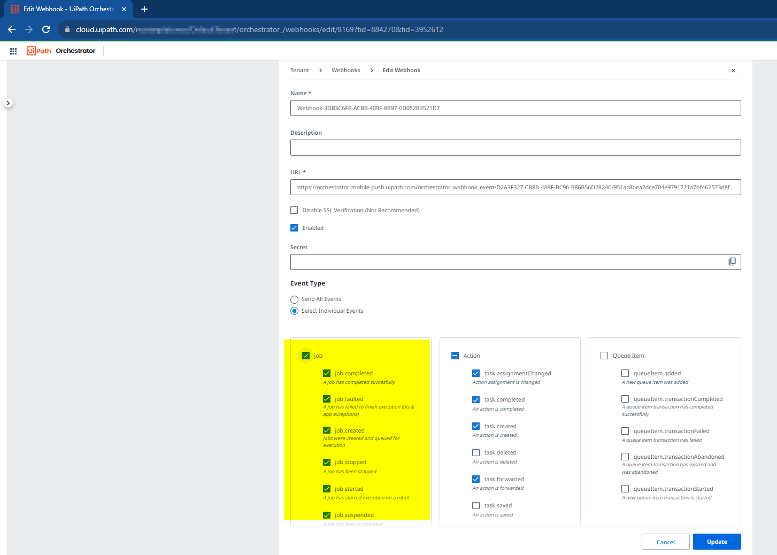Open a new browser tab
The width and height of the screenshot is (777, 555).
click(144, 9)
